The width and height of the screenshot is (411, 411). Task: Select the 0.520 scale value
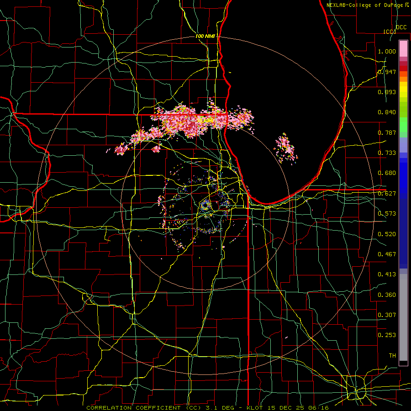387,234
